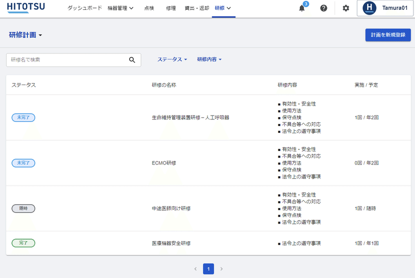This screenshot has height=278, width=415.
Task: Select page 1 in pagination
Action: [209, 269]
